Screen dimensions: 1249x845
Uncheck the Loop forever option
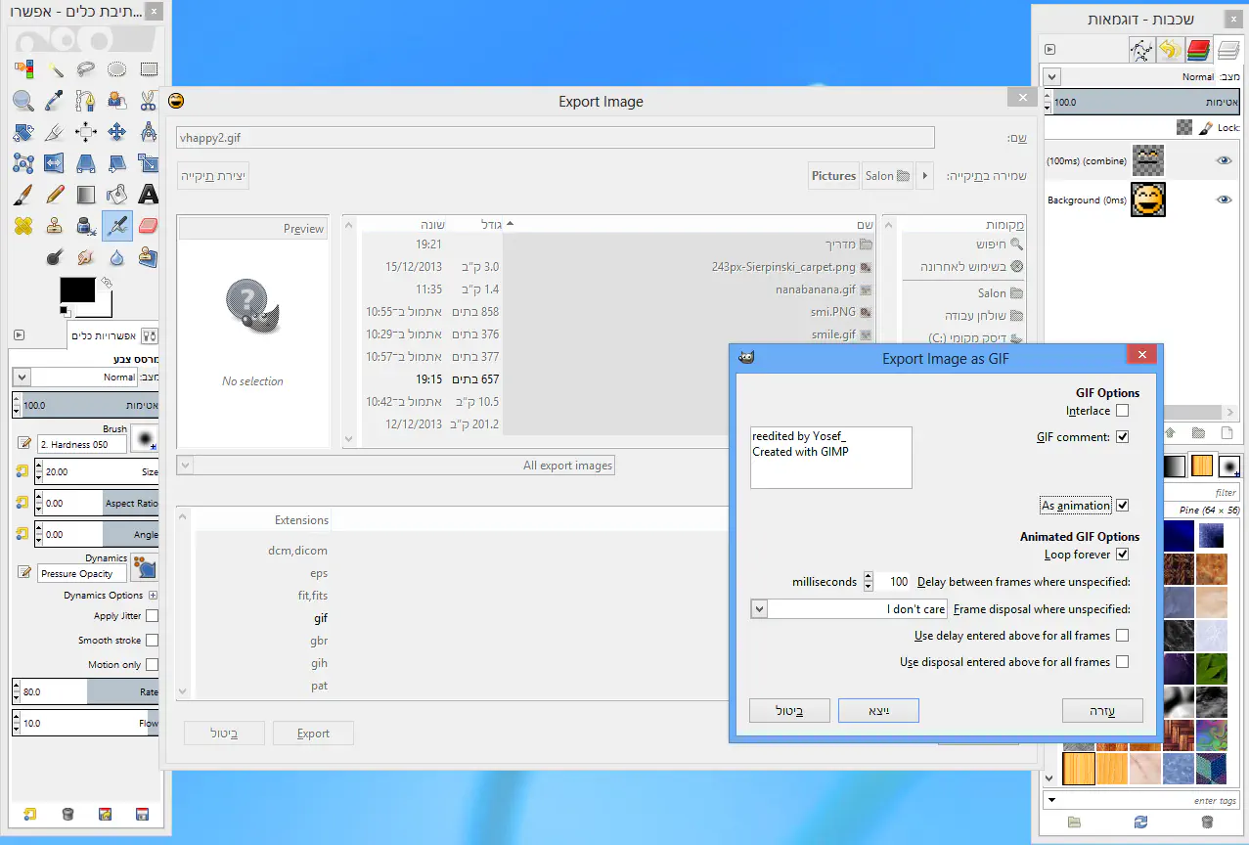[x=1122, y=555]
